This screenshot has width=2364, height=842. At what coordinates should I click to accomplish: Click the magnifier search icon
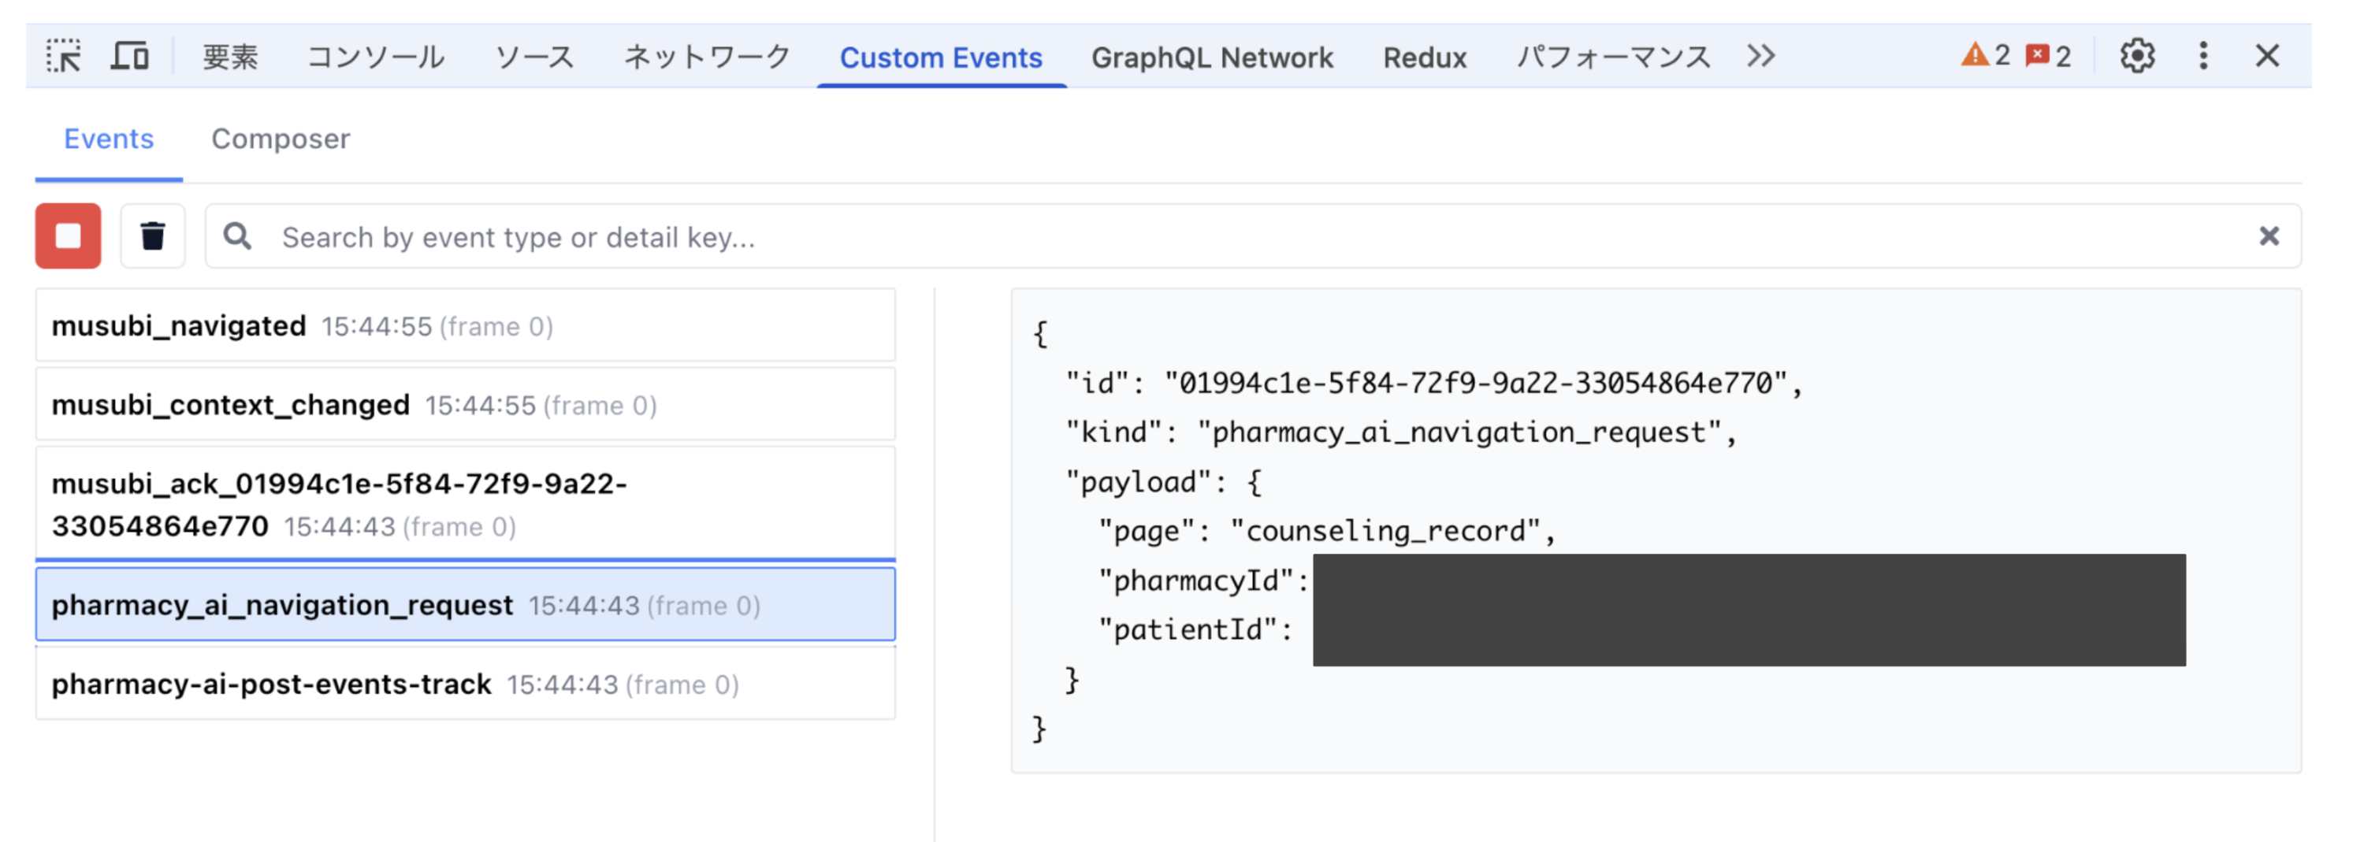[238, 236]
